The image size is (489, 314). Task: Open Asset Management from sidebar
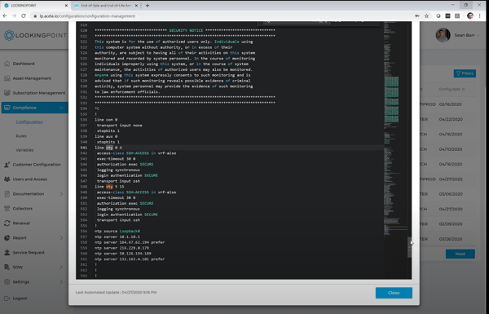pos(32,78)
